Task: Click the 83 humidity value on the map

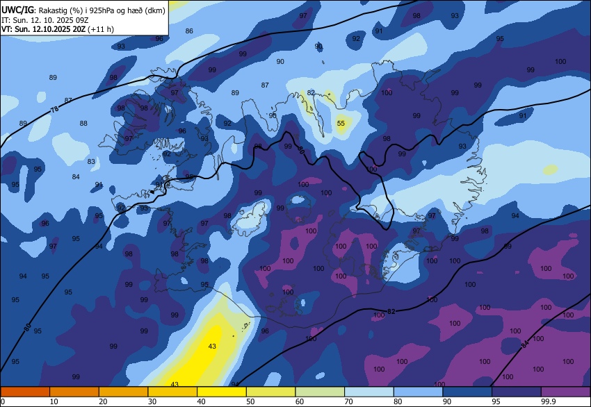Action: [x=91, y=161]
